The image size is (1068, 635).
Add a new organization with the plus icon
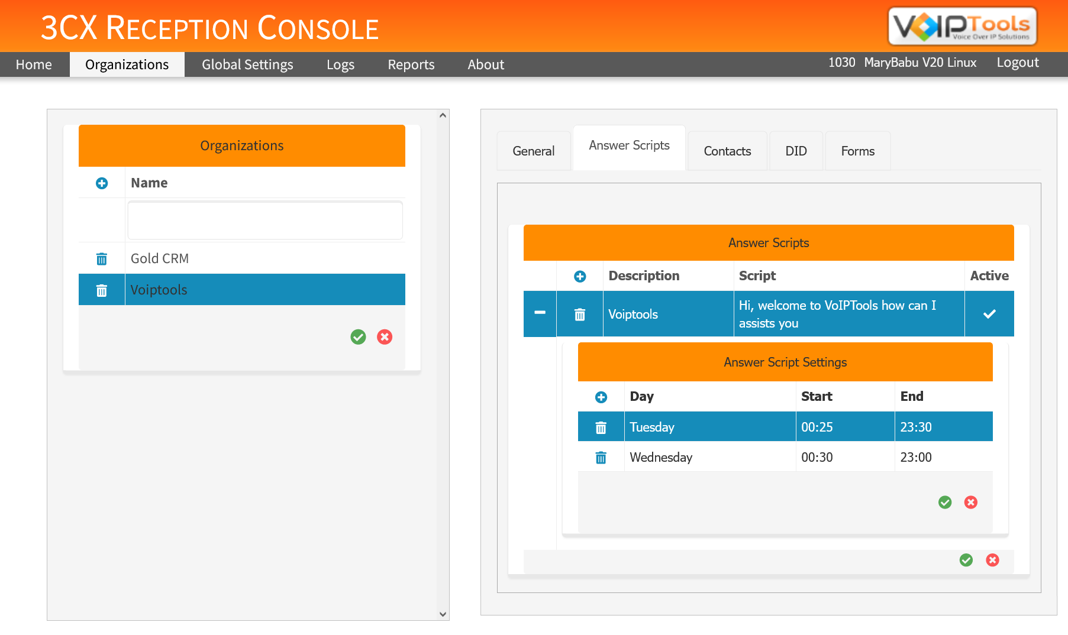[101, 183]
